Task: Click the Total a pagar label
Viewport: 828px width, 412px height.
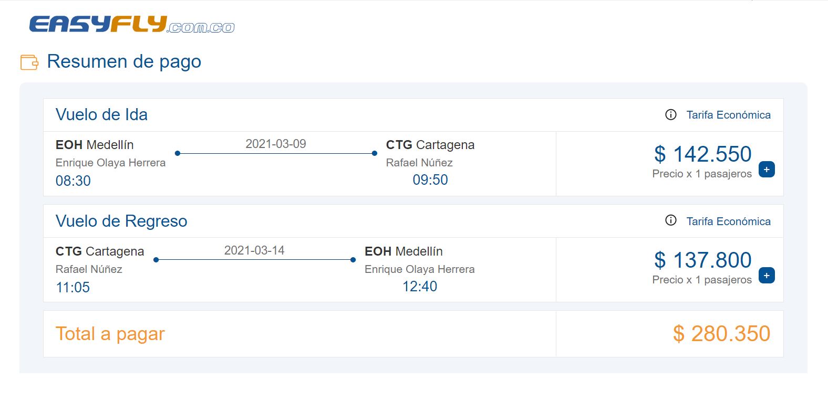Action: (110, 334)
